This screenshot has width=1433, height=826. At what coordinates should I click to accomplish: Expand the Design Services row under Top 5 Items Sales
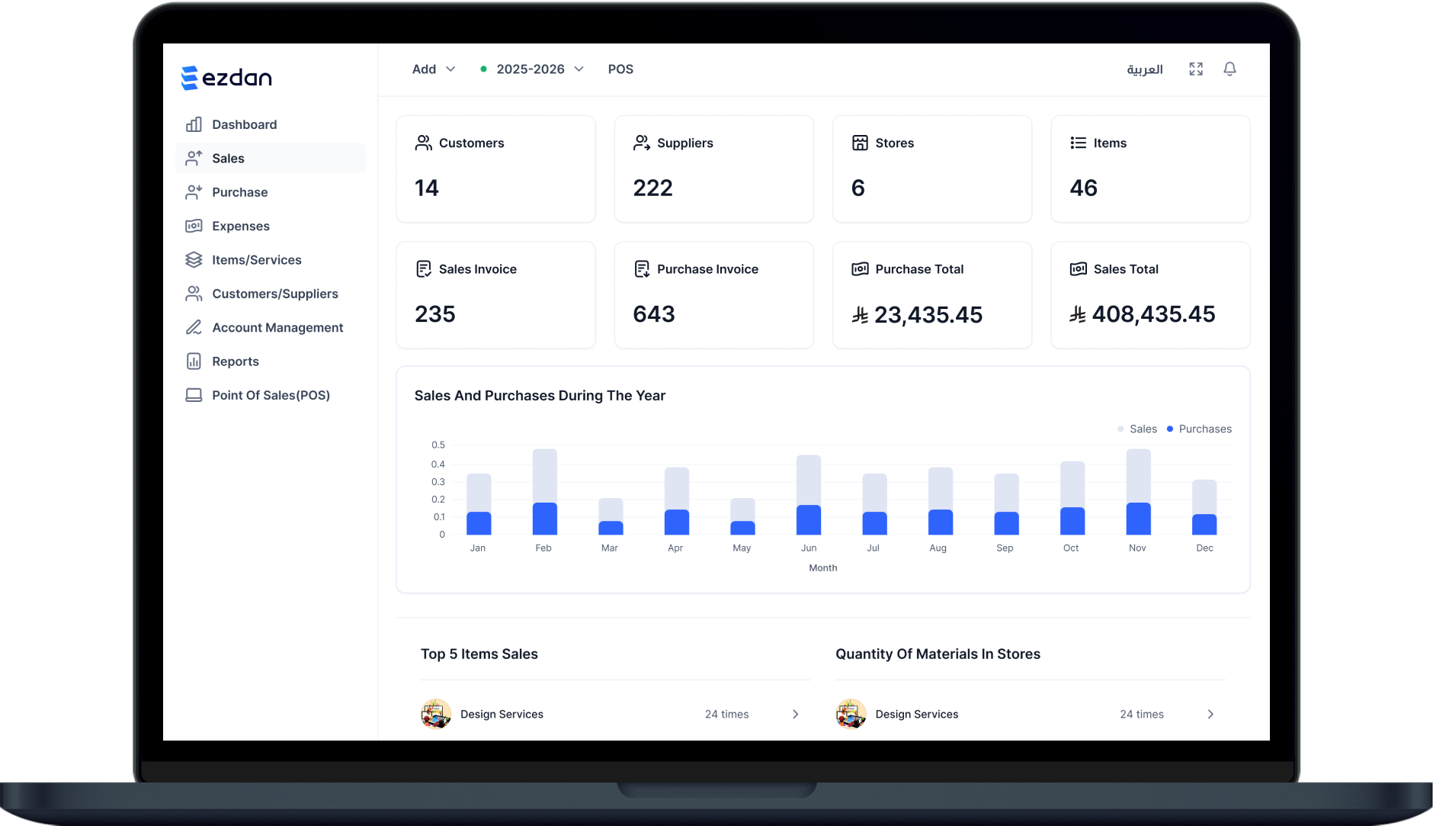point(795,714)
